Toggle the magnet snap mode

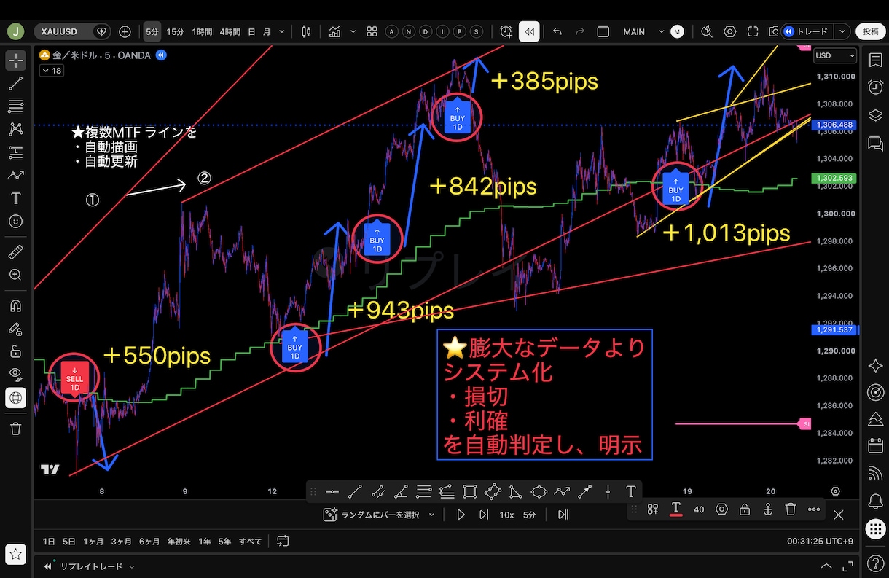pyautogui.click(x=15, y=306)
